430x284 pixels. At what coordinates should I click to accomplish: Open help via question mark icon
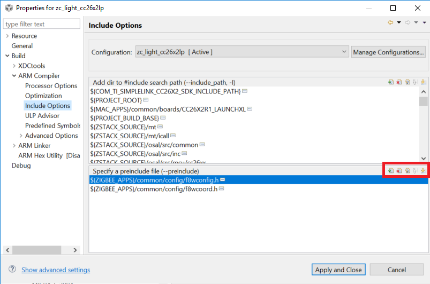pyautogui.click(x=12, y=269)
